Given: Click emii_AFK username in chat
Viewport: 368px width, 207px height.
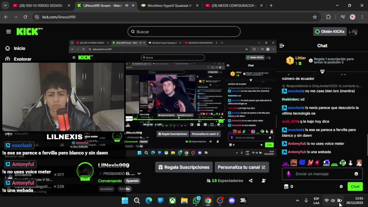Looking at the screenshot, I should [x=290, y=121].
